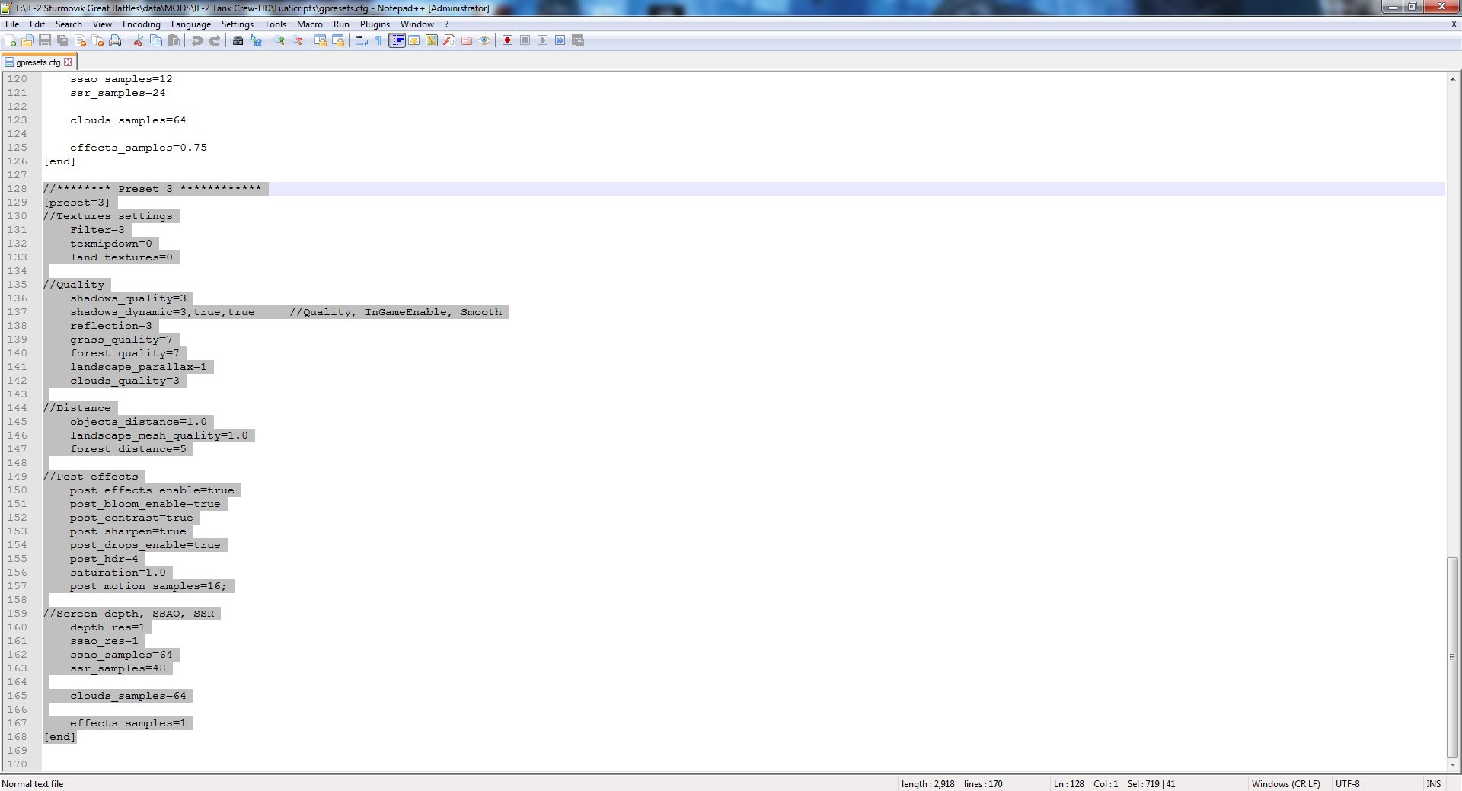Open the Document Map panel icon

pos(432,40)
